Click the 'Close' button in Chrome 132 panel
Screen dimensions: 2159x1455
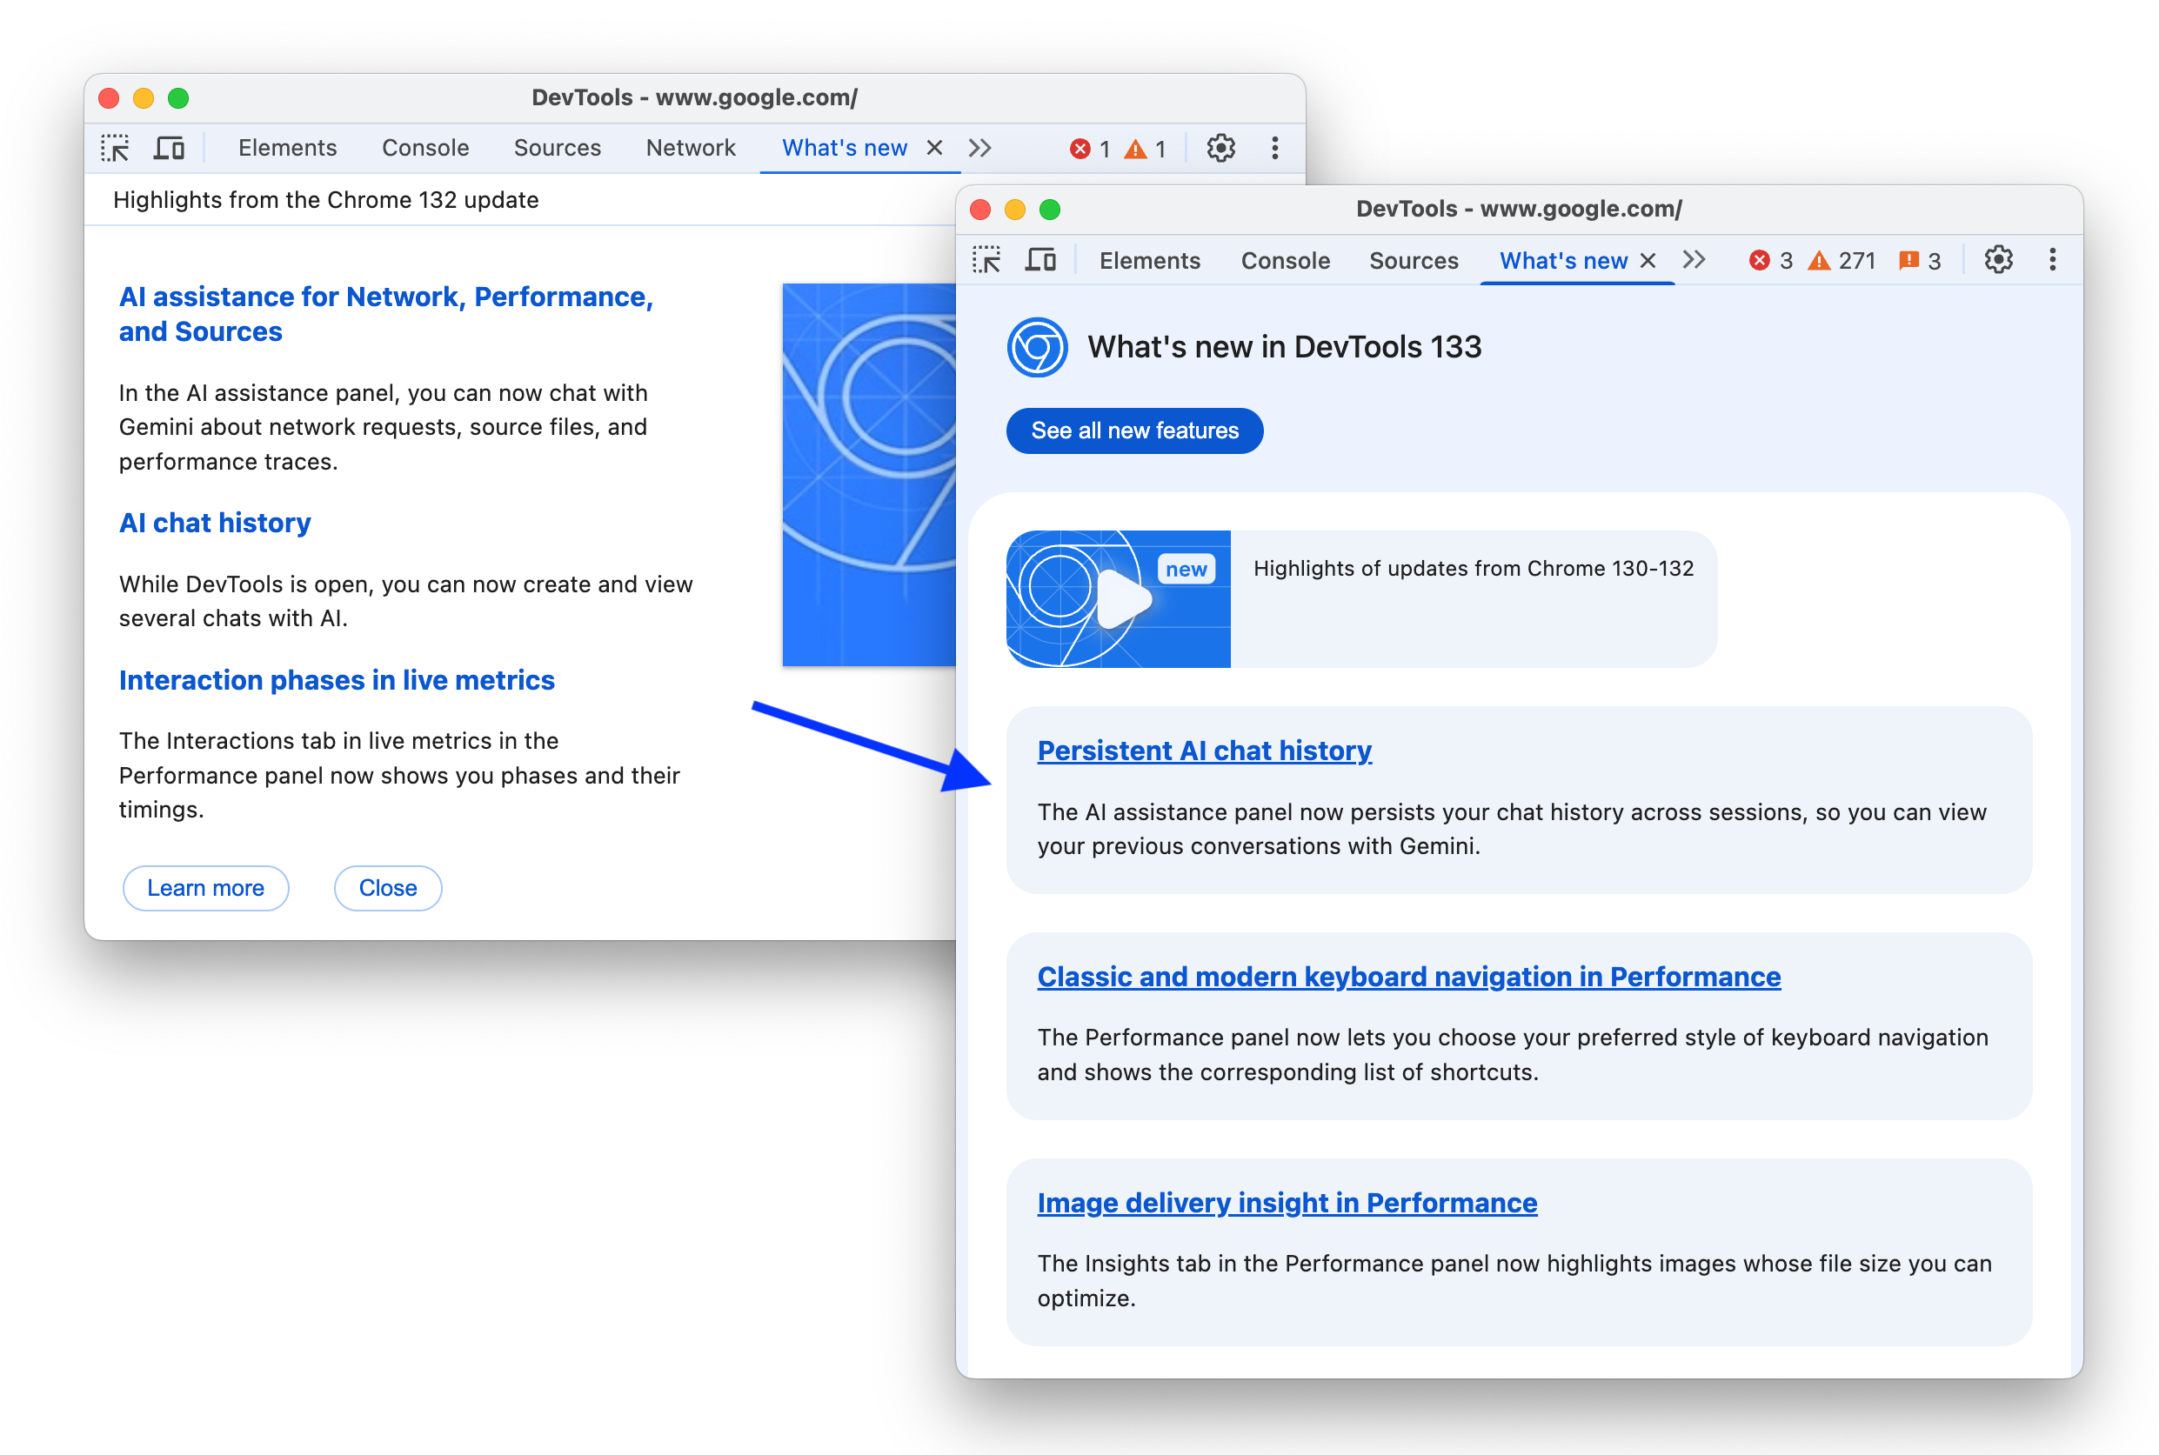coord(386,888)
